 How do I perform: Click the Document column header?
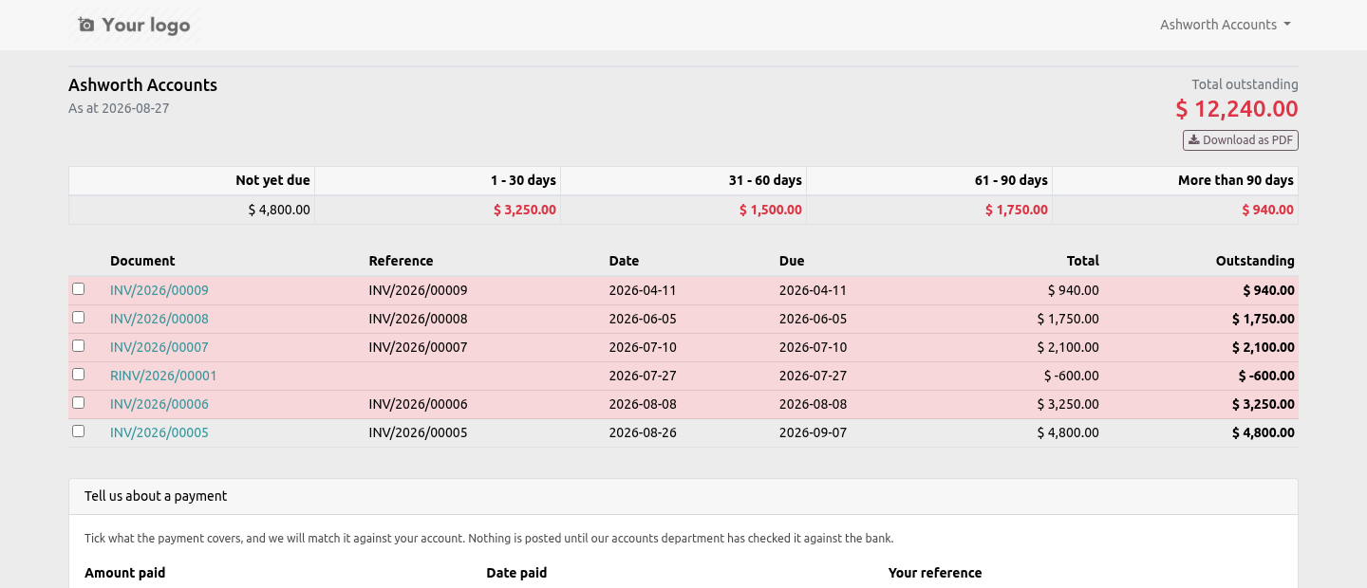point(142,261)
